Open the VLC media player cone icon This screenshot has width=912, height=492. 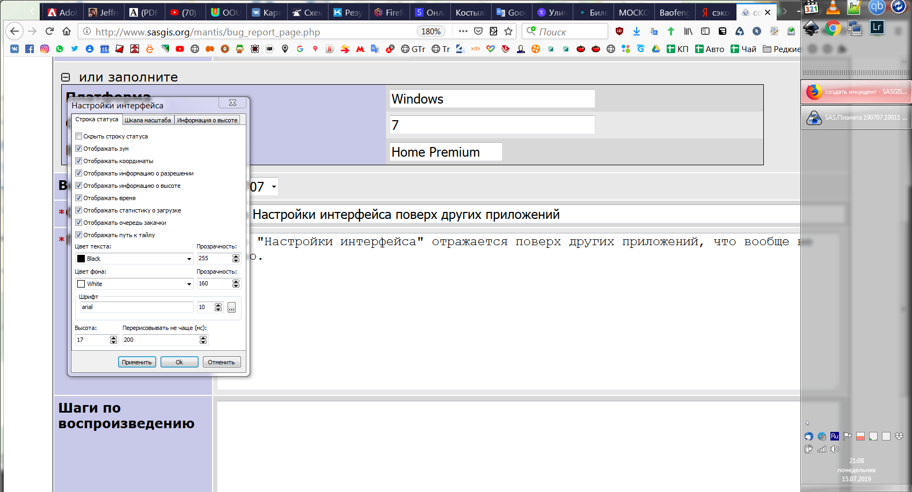click(x=833, y=7)
